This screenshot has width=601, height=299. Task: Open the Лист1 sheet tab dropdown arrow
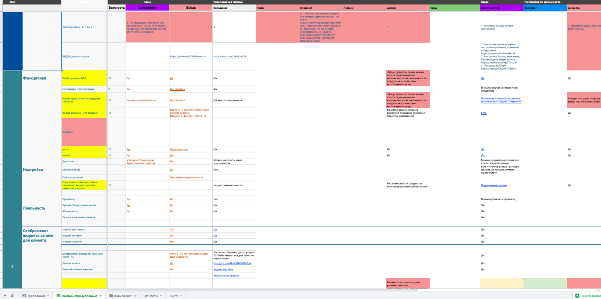181,296
